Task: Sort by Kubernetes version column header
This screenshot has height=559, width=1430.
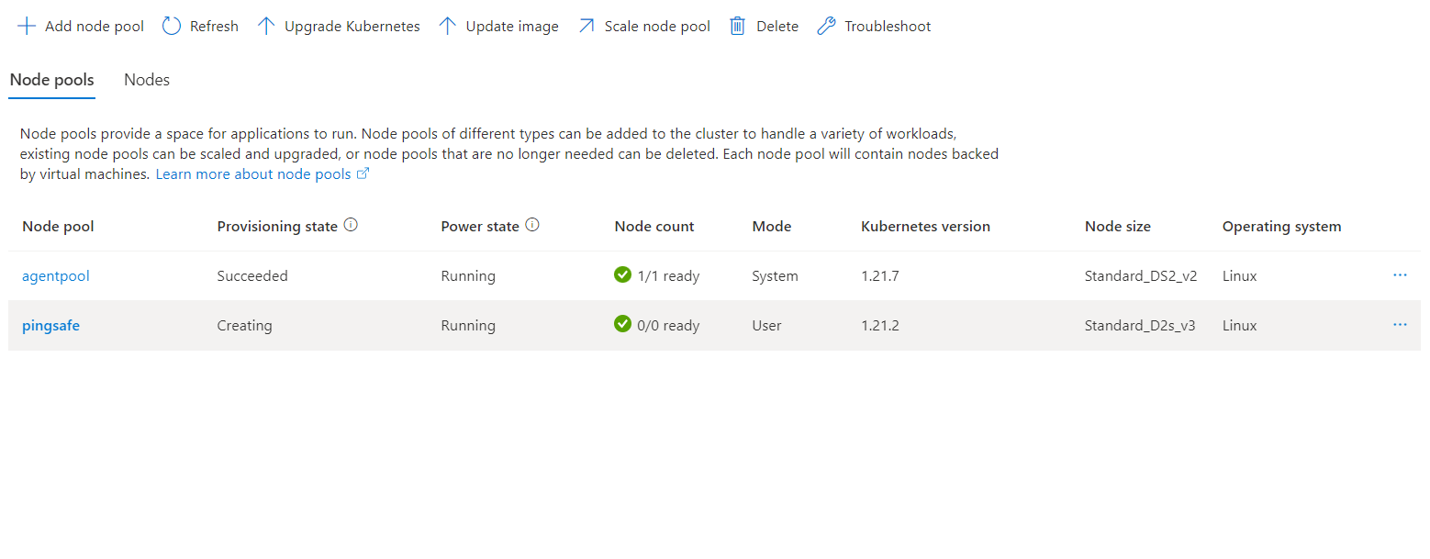Action: [925, 227]
